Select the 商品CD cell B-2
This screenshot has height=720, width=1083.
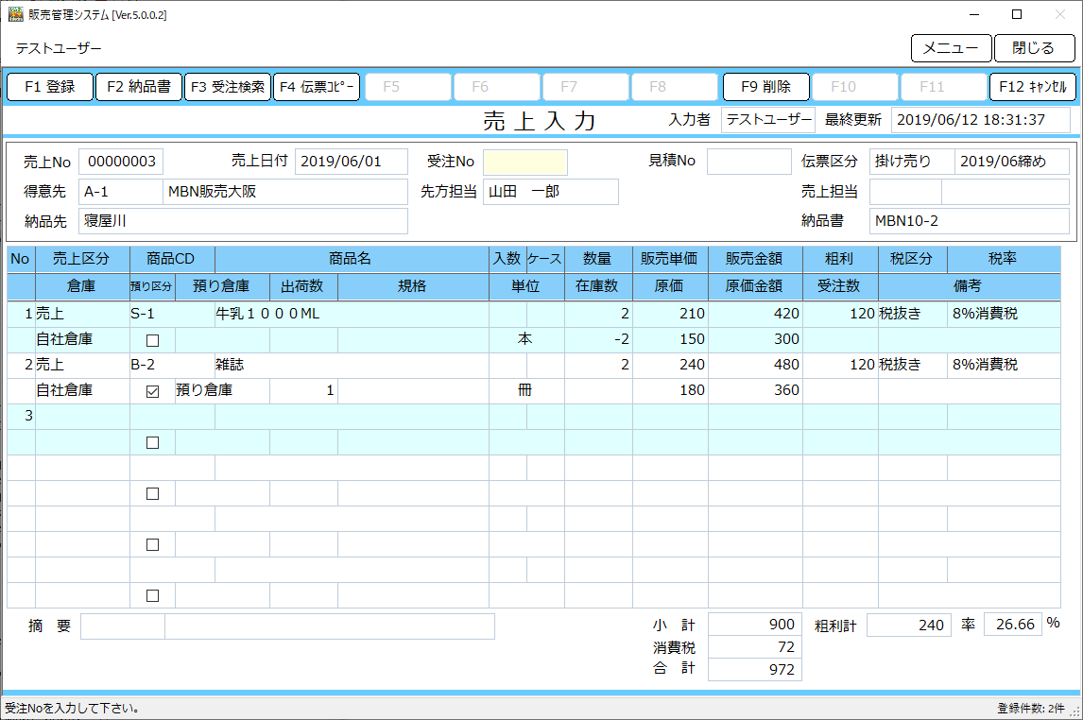pyautogui.click(x=173, y=365)
